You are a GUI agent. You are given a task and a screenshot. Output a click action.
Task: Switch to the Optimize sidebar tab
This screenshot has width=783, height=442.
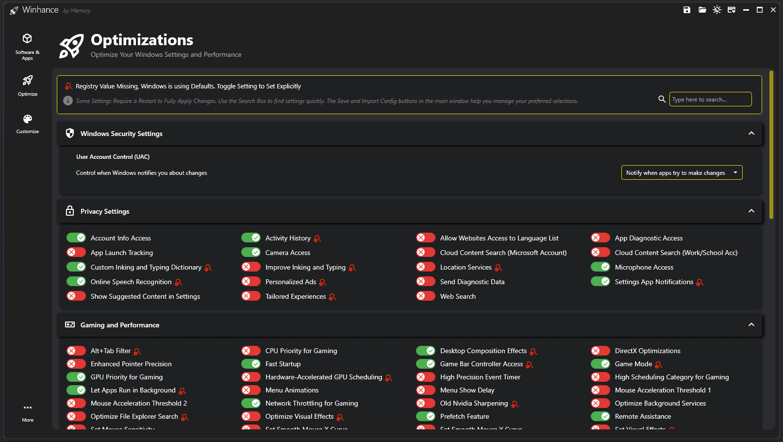tap(28, 85)
